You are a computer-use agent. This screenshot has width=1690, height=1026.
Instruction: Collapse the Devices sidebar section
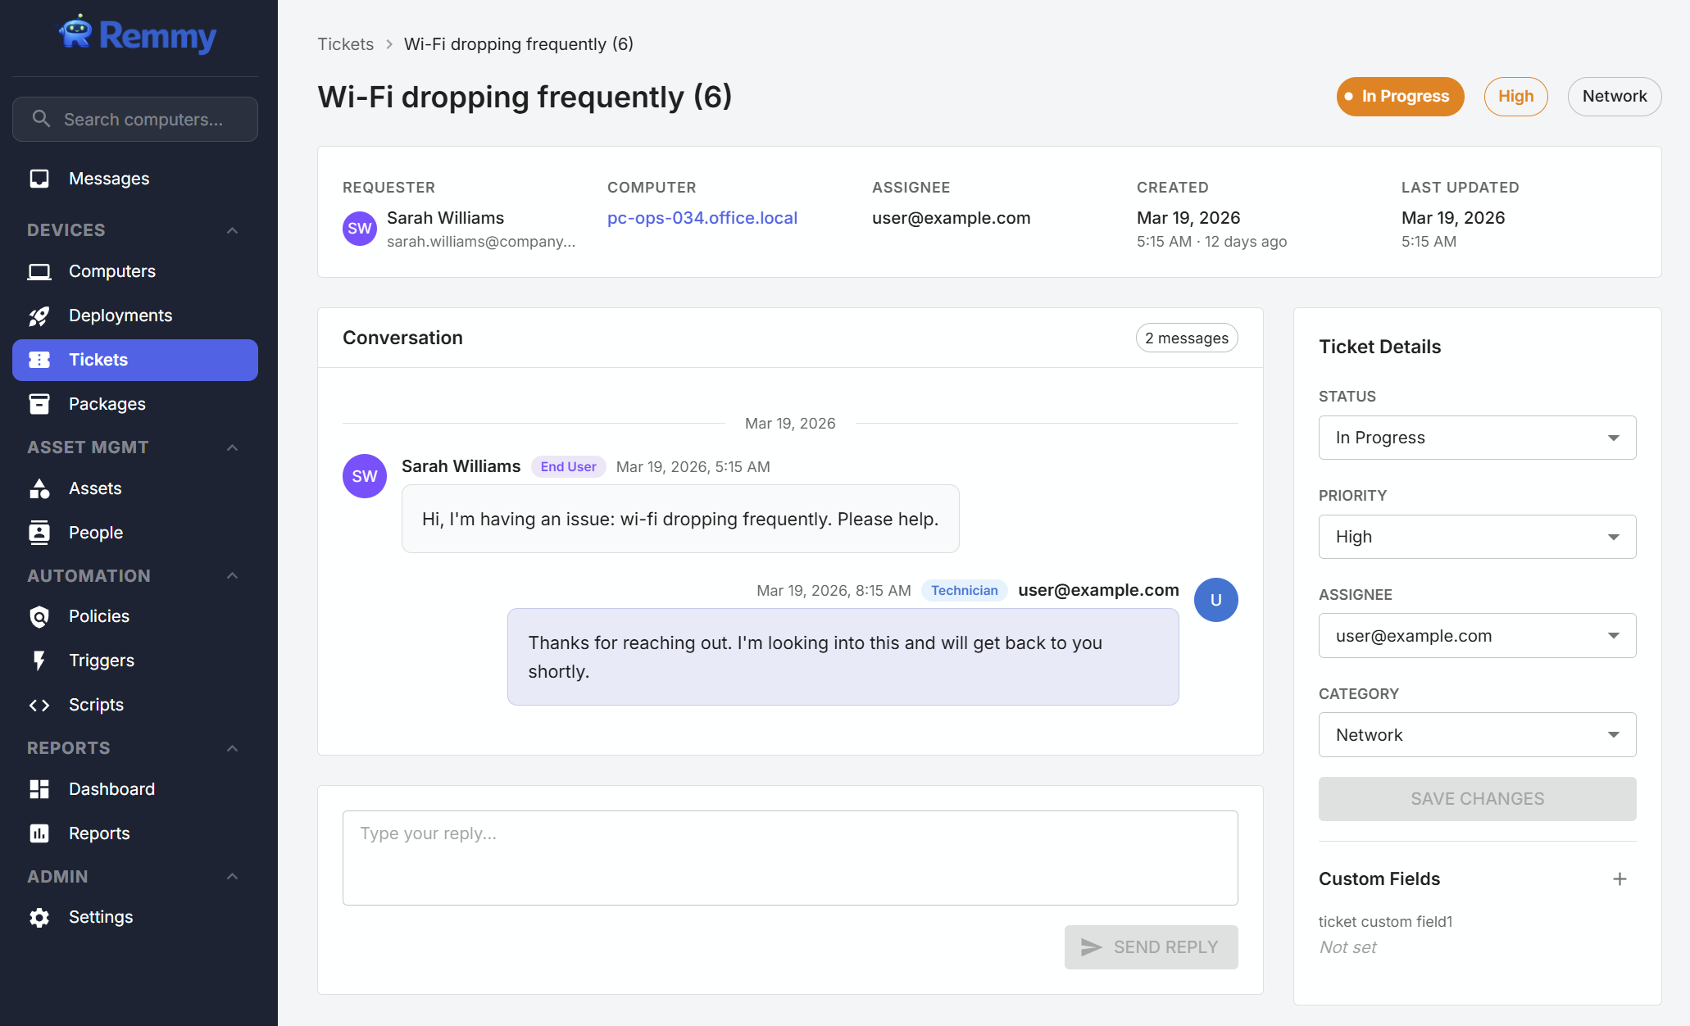(232, 230)
